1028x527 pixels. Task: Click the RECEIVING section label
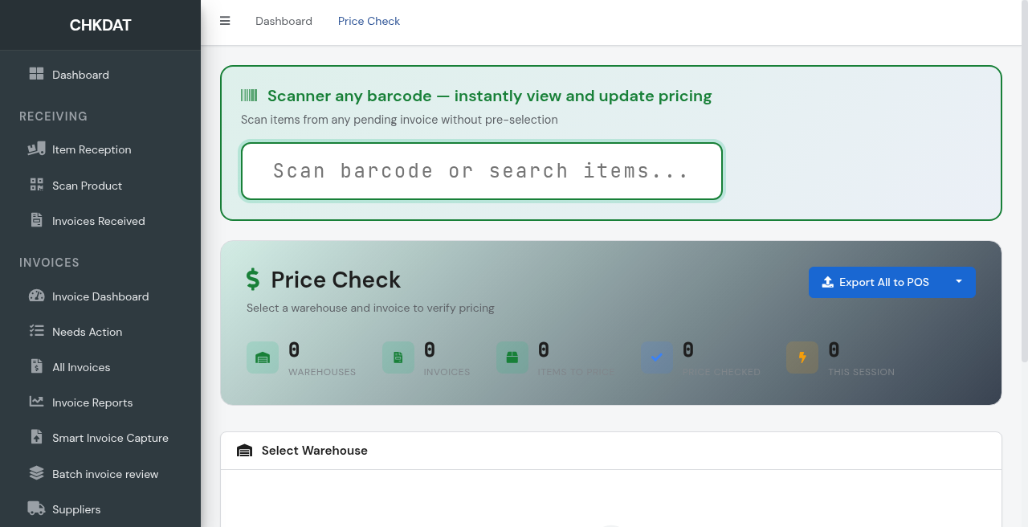click(x=54, y=116)
